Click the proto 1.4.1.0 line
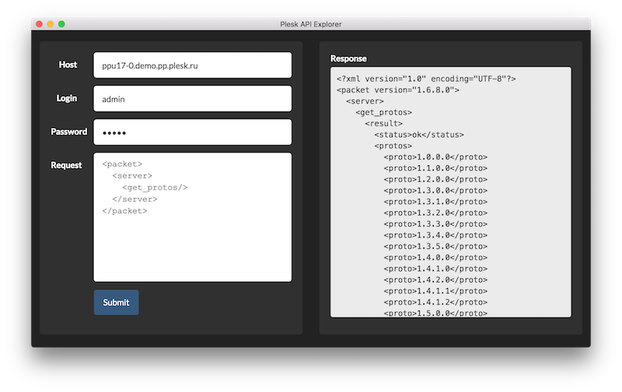Image resolution: width=622 pixels, height=392 pixels. 435,269
